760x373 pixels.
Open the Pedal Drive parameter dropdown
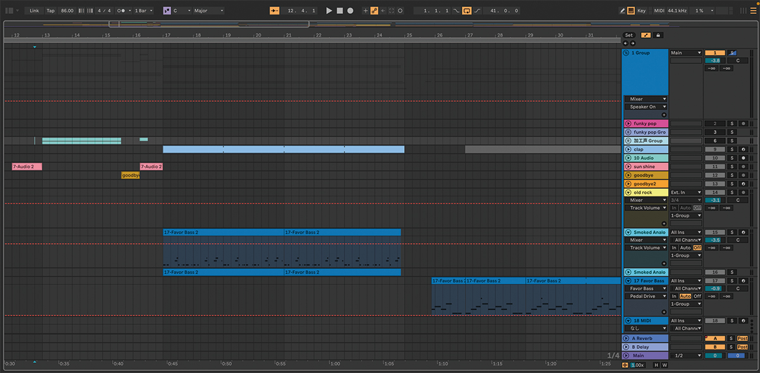(646, 296)
